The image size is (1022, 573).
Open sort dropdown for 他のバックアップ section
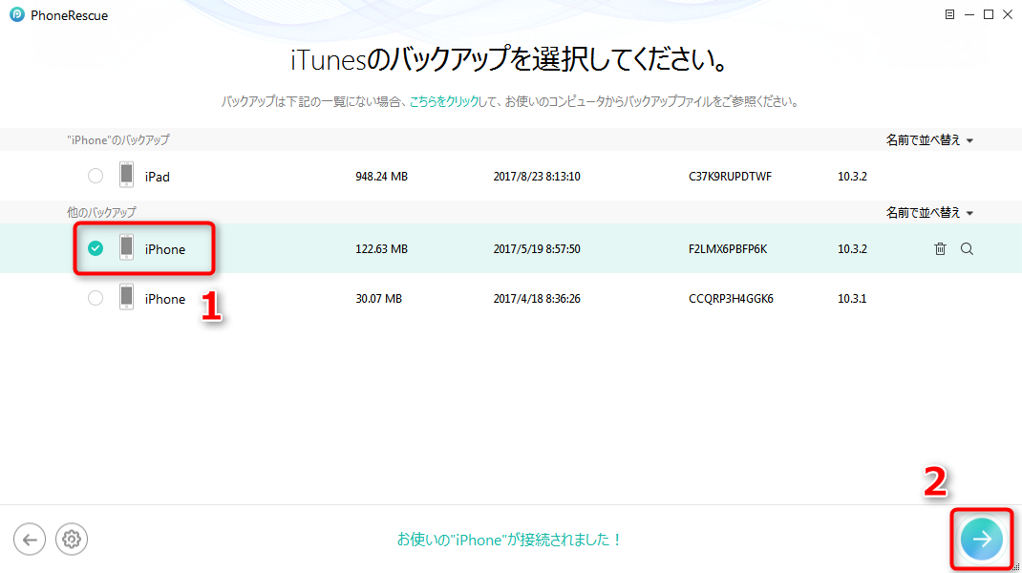929,213
